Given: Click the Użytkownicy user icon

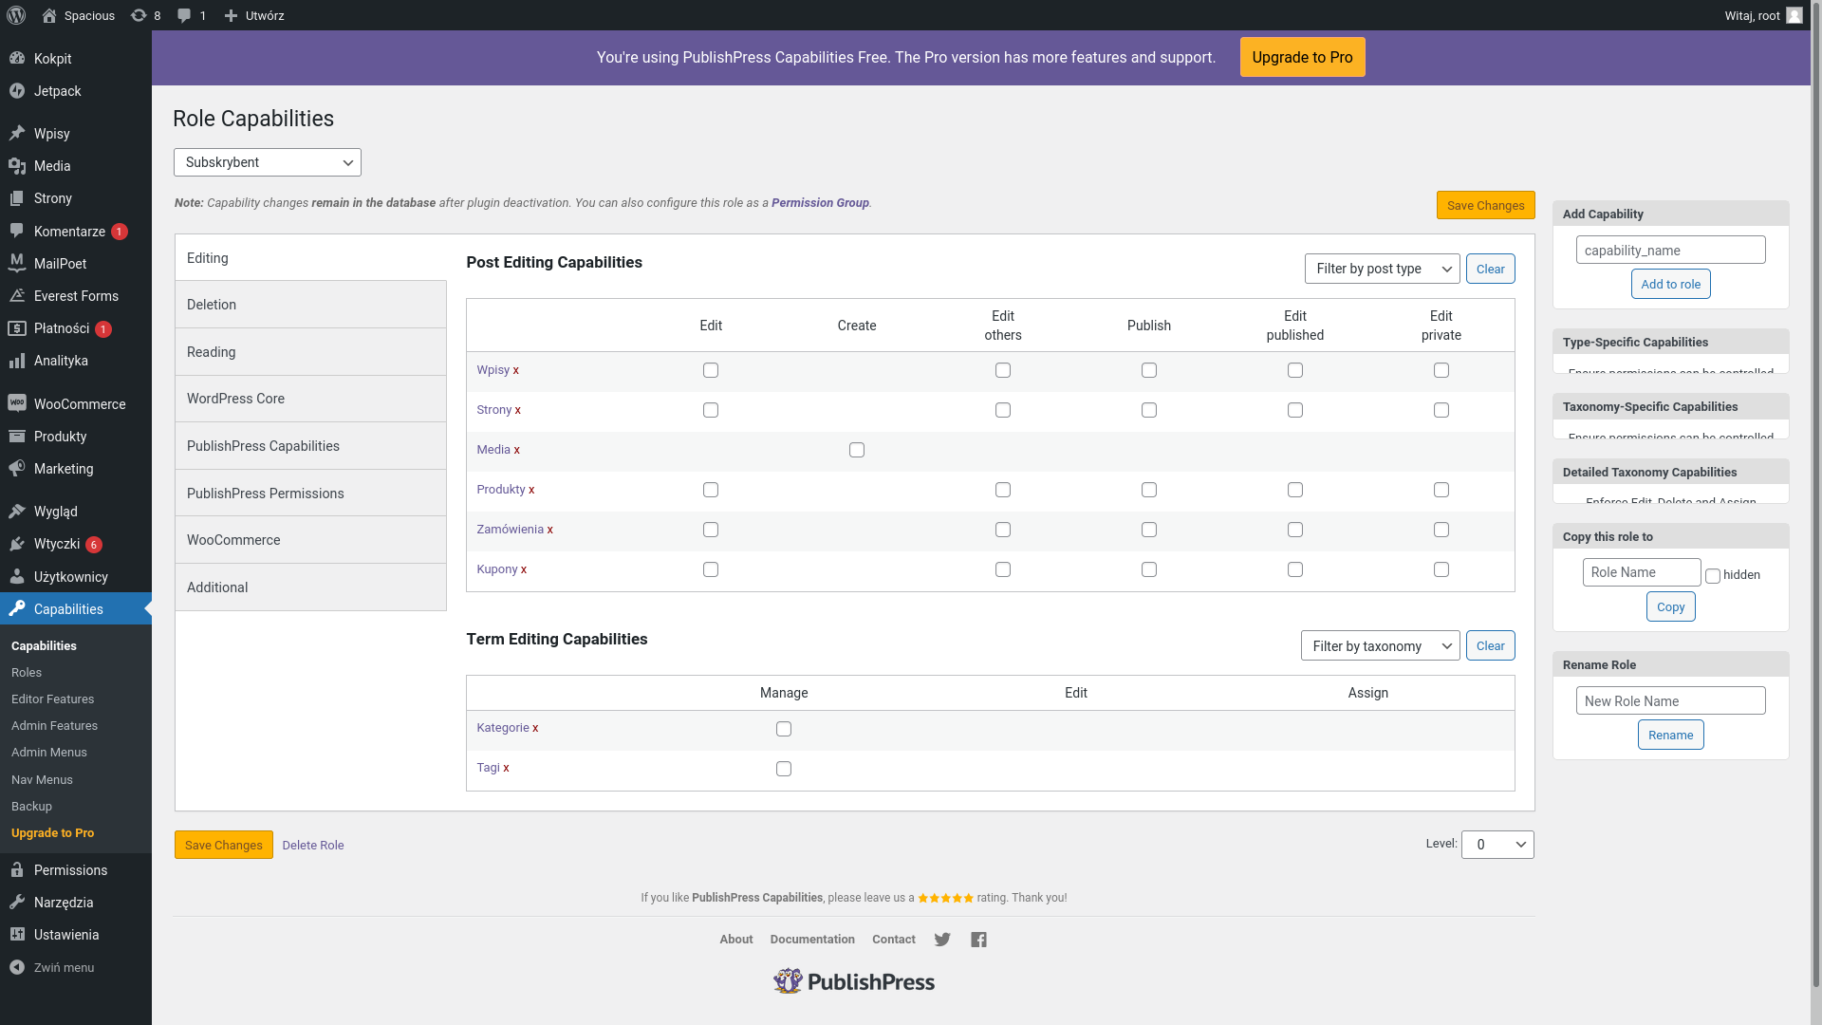Looking at the screenshot, I should coord(17,577).
